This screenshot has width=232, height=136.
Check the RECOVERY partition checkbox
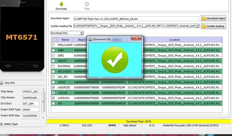[53, 71]
